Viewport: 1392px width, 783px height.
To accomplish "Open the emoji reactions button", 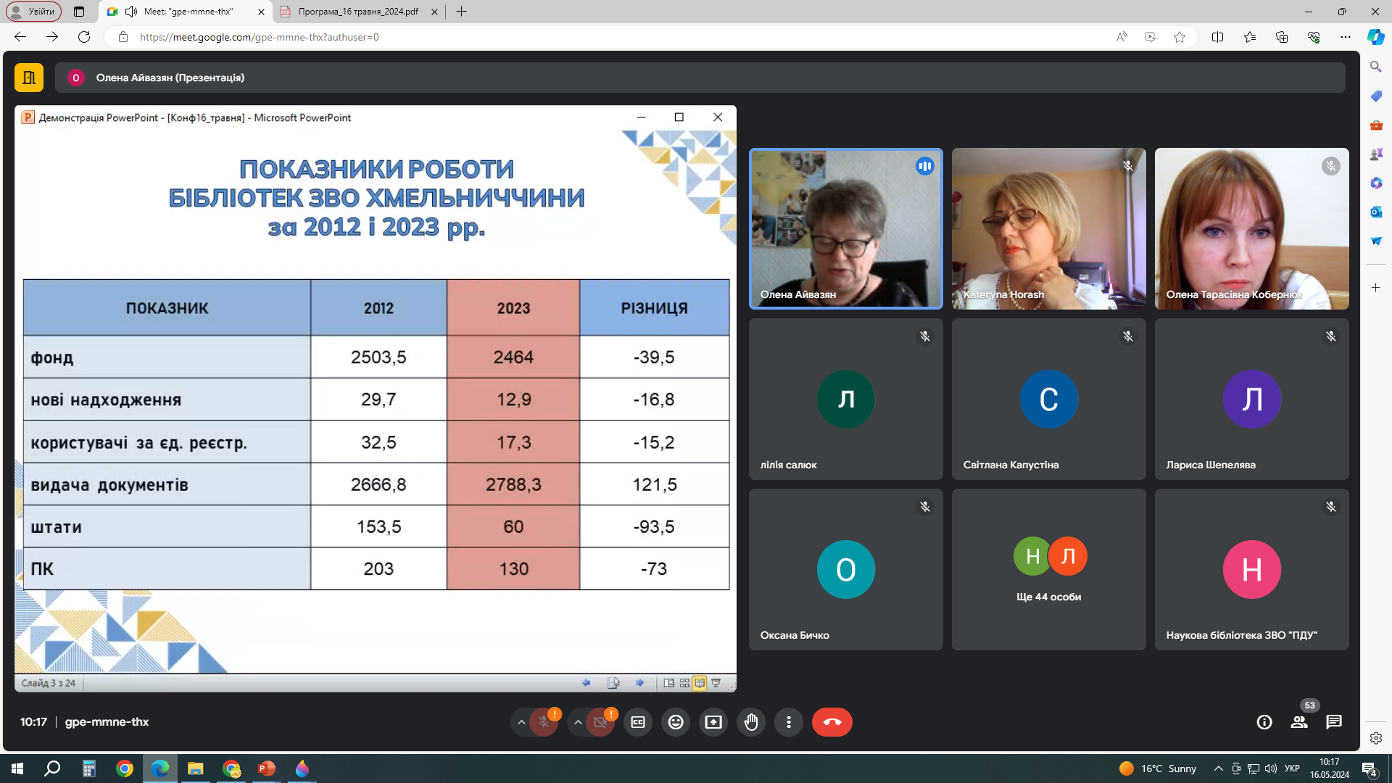I will click(x=676, y=722).
